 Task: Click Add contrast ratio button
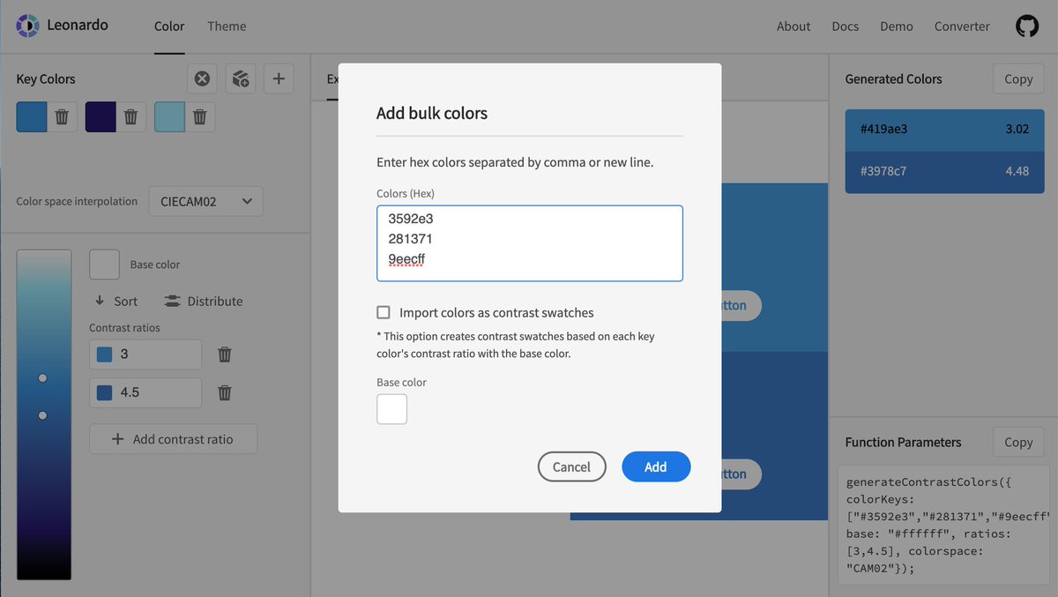click(173, 439)
